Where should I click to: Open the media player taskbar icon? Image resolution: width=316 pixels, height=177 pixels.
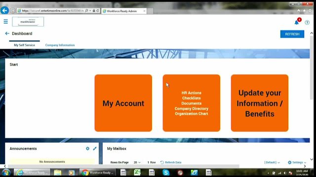pyautogui.click(x=71, y=173)
